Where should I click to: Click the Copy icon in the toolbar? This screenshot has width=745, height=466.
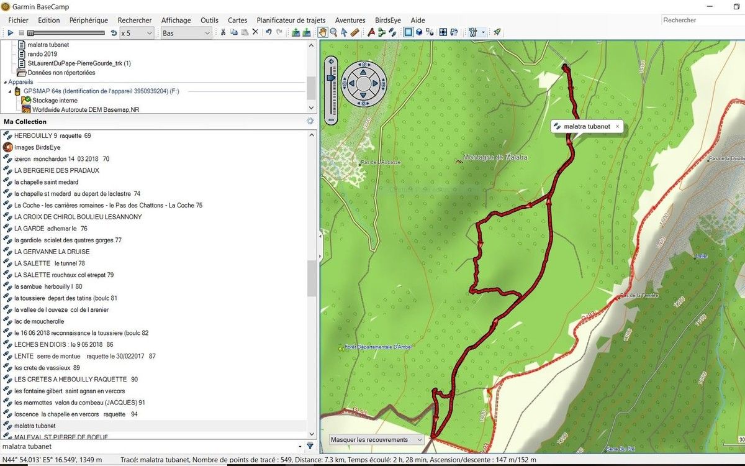234,33
